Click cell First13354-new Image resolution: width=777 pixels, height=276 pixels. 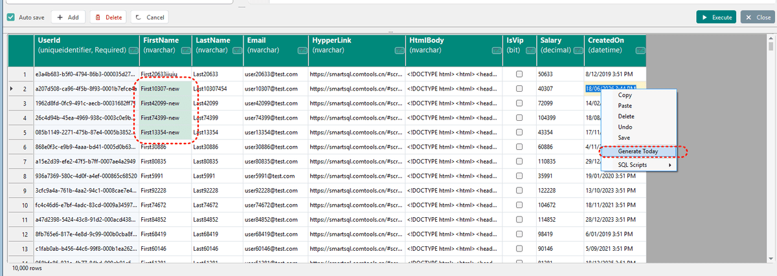pos(165,133)
